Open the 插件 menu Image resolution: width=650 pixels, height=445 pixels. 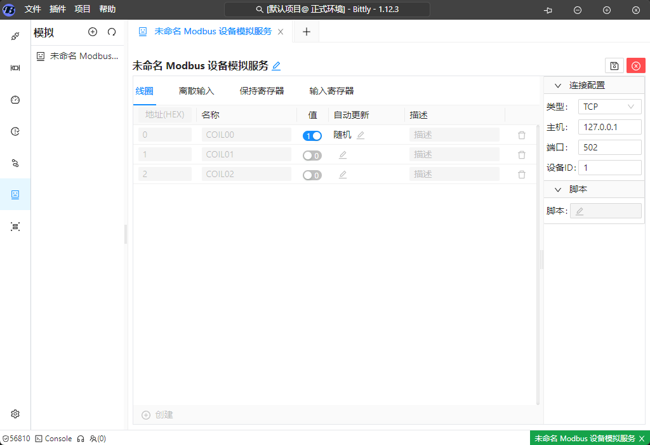(x=57, y=10)
